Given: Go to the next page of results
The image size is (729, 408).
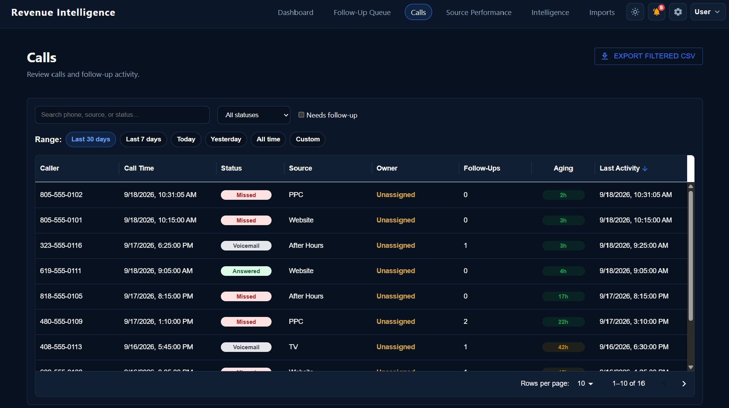Looking at the screenshot, I should point(684,384).
